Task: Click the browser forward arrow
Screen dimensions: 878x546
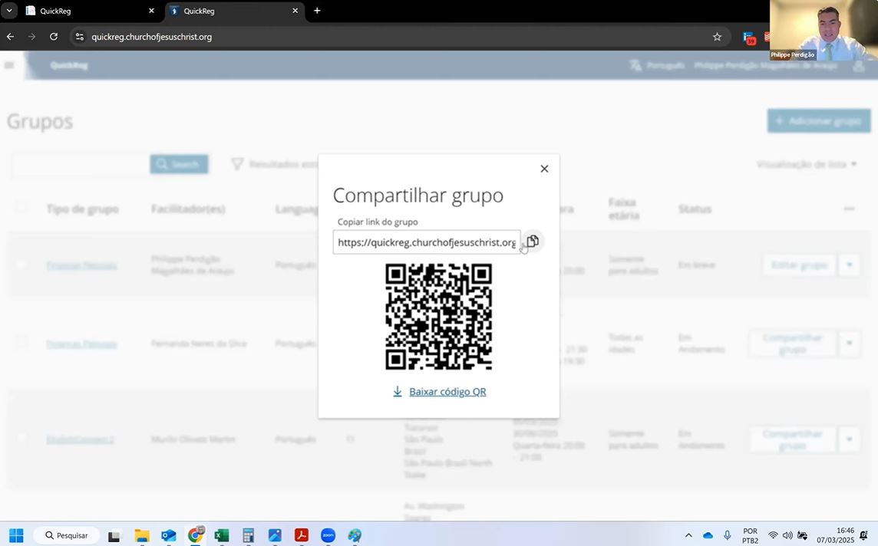Action: click(x=32, y=36)
